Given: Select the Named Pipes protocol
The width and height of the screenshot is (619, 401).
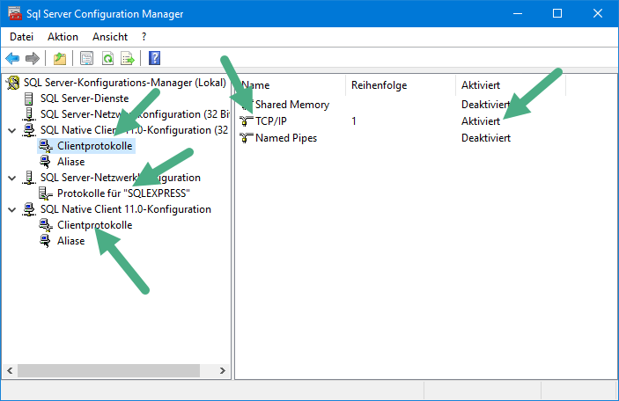Looking at the screenshot, I should pyautogui.click(x=285, y=137).
